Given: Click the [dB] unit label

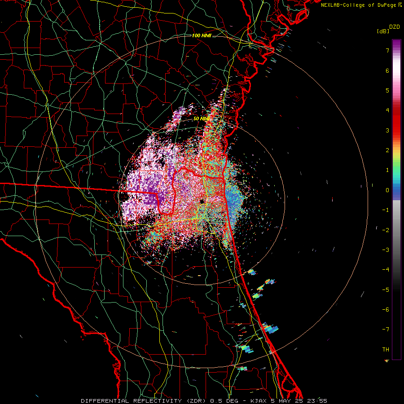Looking at the screenshot, I should (383, 31).
